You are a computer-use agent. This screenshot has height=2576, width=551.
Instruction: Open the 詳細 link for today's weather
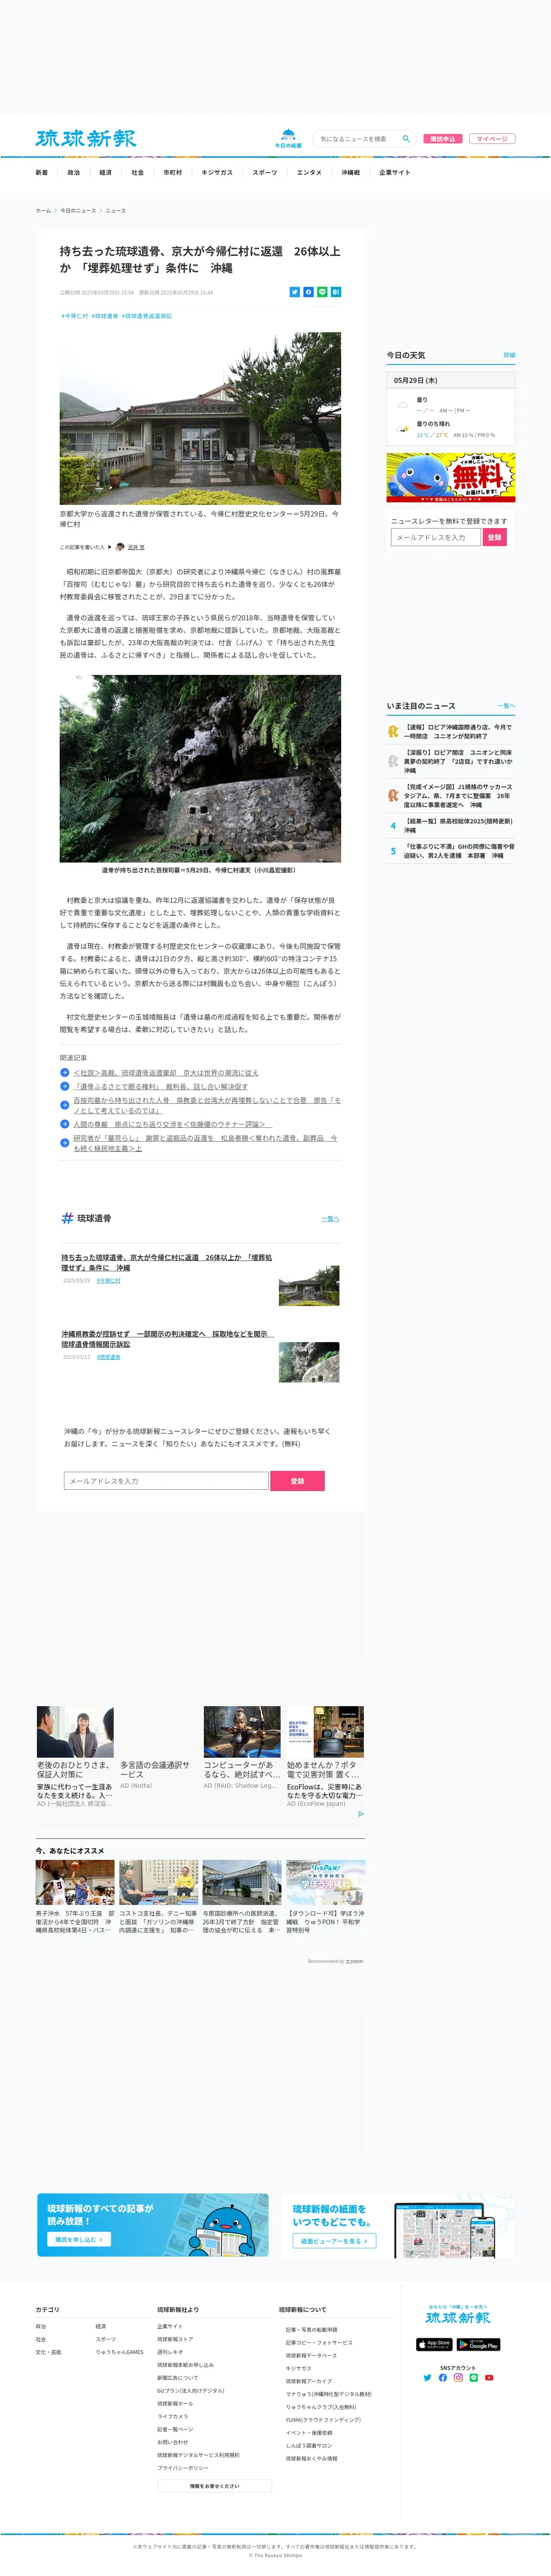509,355
